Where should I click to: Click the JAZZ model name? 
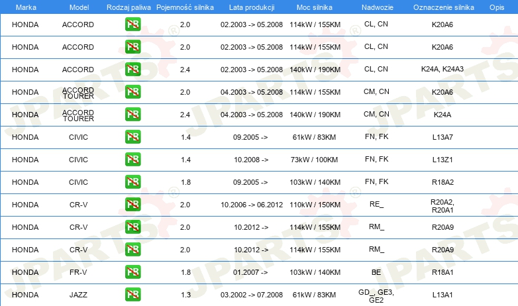pyautogui.click(x=78, y=295)
